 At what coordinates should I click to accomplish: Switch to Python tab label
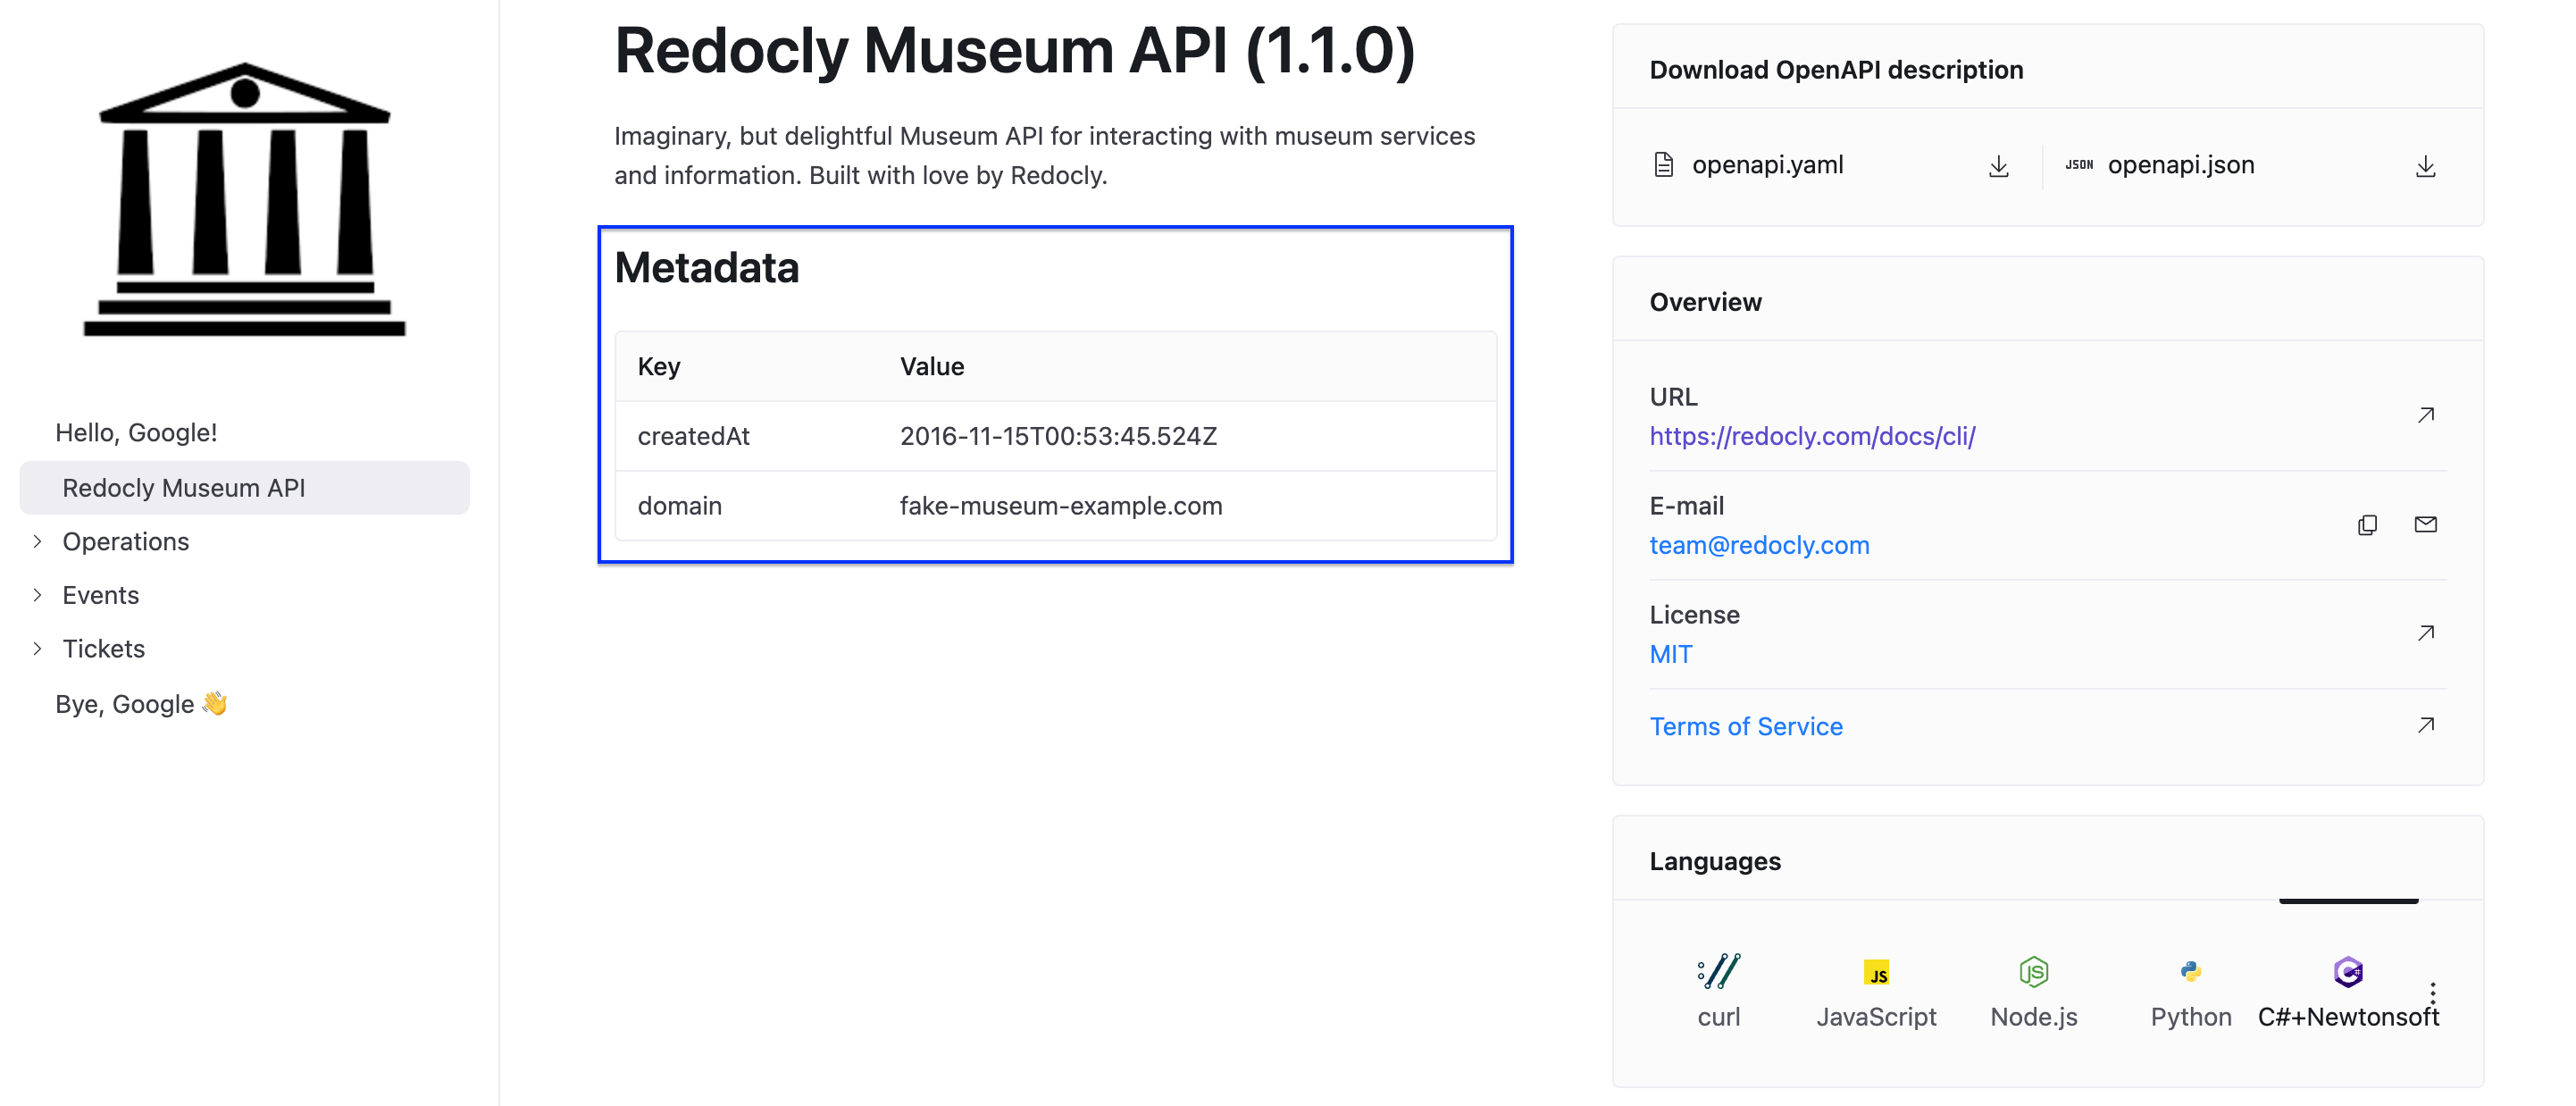[x=2191, y=1017]
